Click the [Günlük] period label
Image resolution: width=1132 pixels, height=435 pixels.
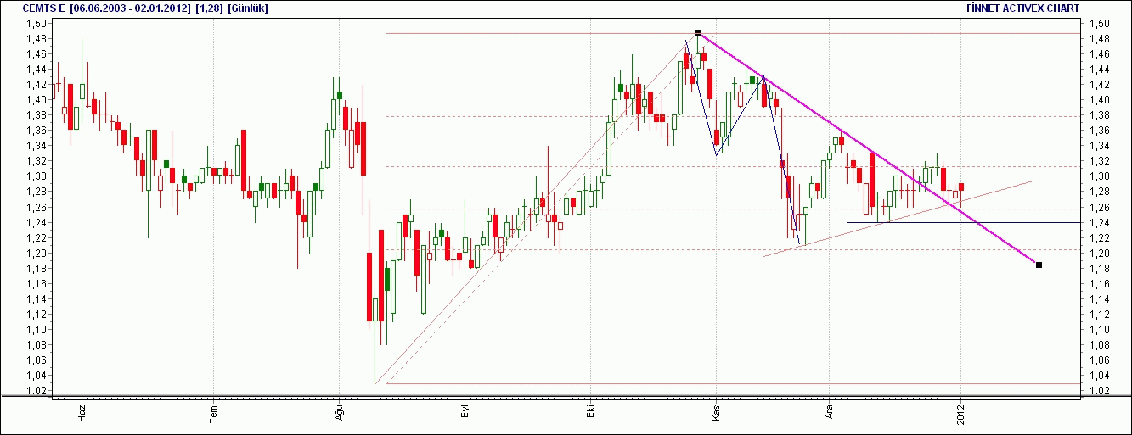coord(247,8)
